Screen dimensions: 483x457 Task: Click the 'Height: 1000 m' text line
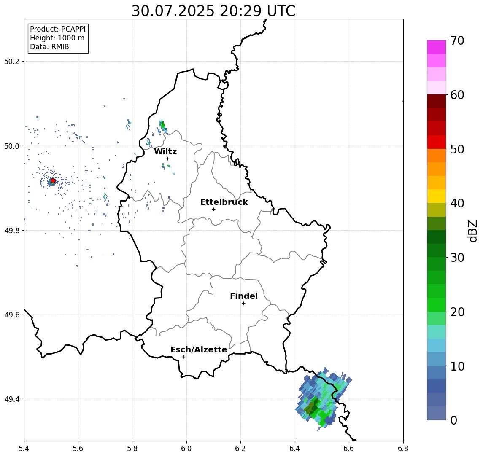[x=57, y=38]
